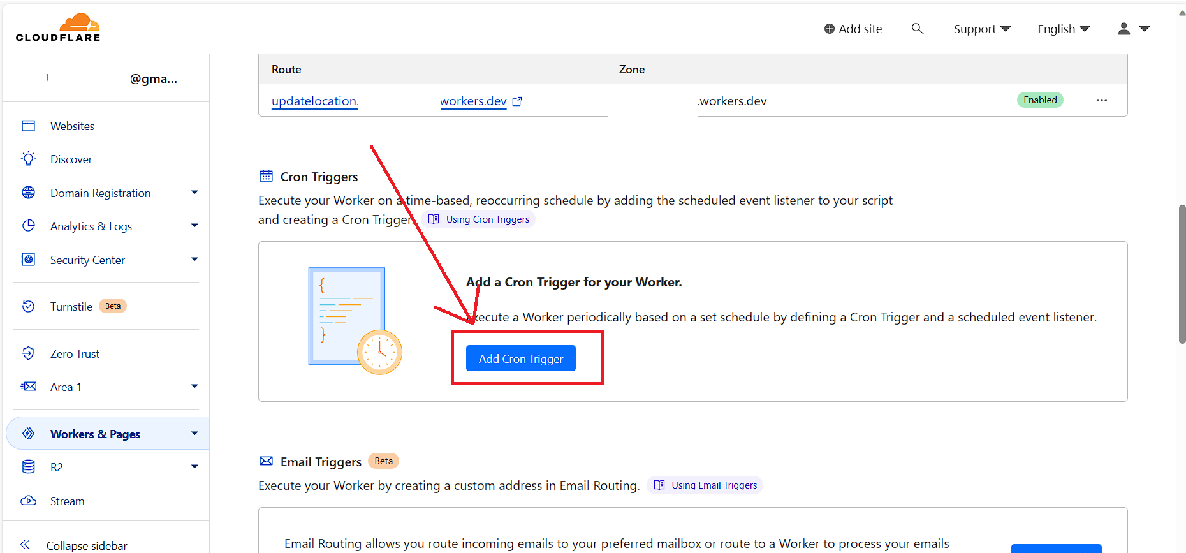Open the user account profile icon
The image size is (1186, 553).
1124,29
